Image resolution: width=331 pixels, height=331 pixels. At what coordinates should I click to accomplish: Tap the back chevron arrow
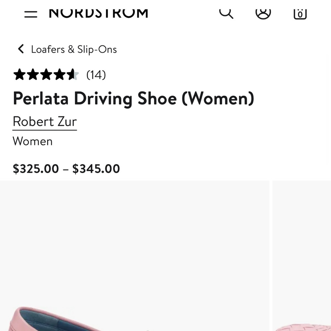coord(21,49)
